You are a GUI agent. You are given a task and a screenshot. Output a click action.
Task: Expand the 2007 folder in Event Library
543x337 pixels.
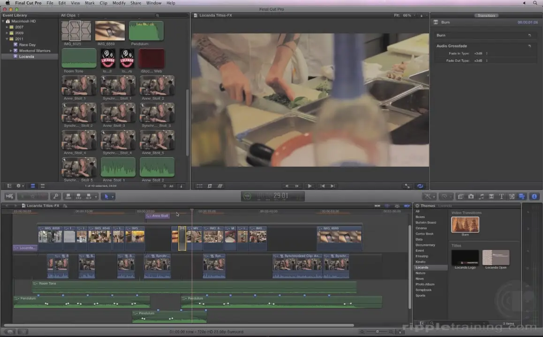pyautogui.click(x=7, y=27)
